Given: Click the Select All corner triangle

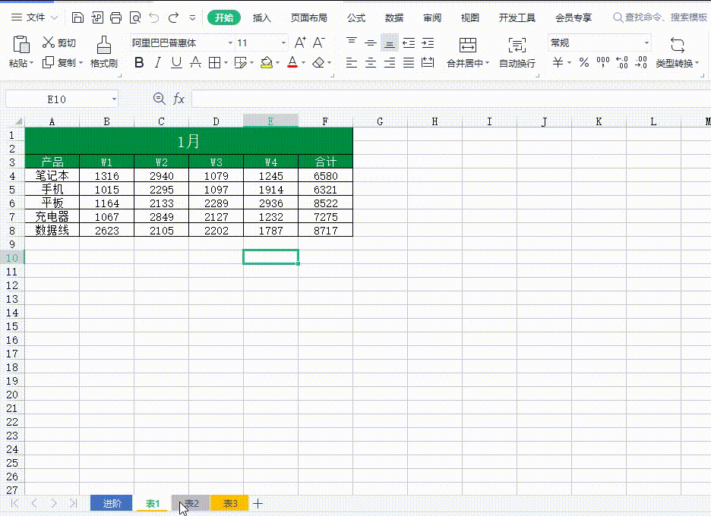Looking at the screenshot, I should [18, 121].
